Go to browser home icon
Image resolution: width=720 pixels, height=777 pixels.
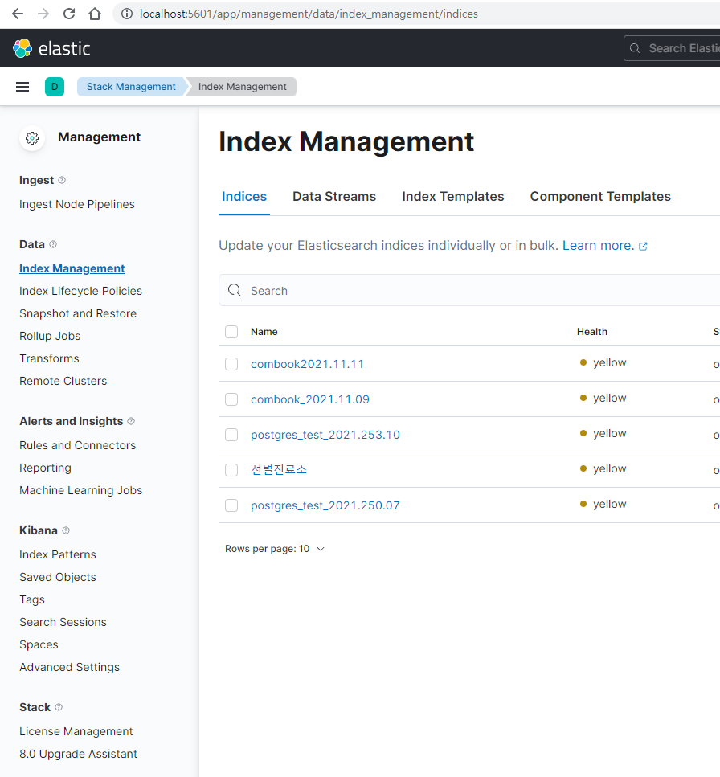tap(95, 14)
